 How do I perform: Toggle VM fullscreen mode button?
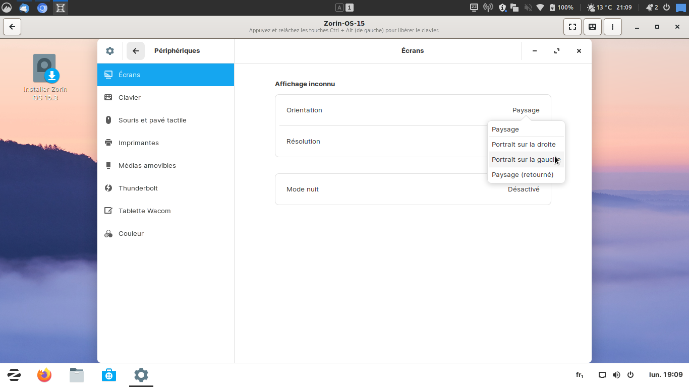[x=572, y=27]
